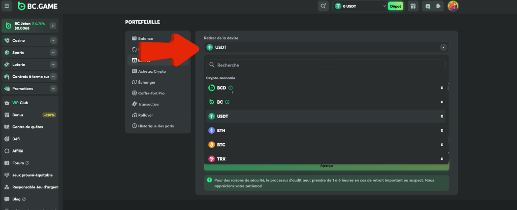The height and width of the screenshot is (210, 517).
Task: Open Jeux prouvé-équitable
Action: [x=30, y=175]
